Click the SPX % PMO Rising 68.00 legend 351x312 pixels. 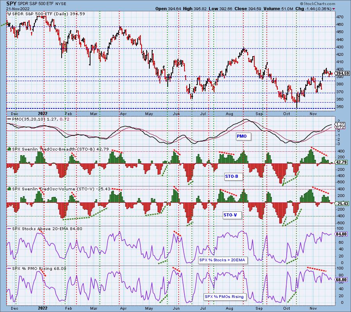tap(39, 269)
